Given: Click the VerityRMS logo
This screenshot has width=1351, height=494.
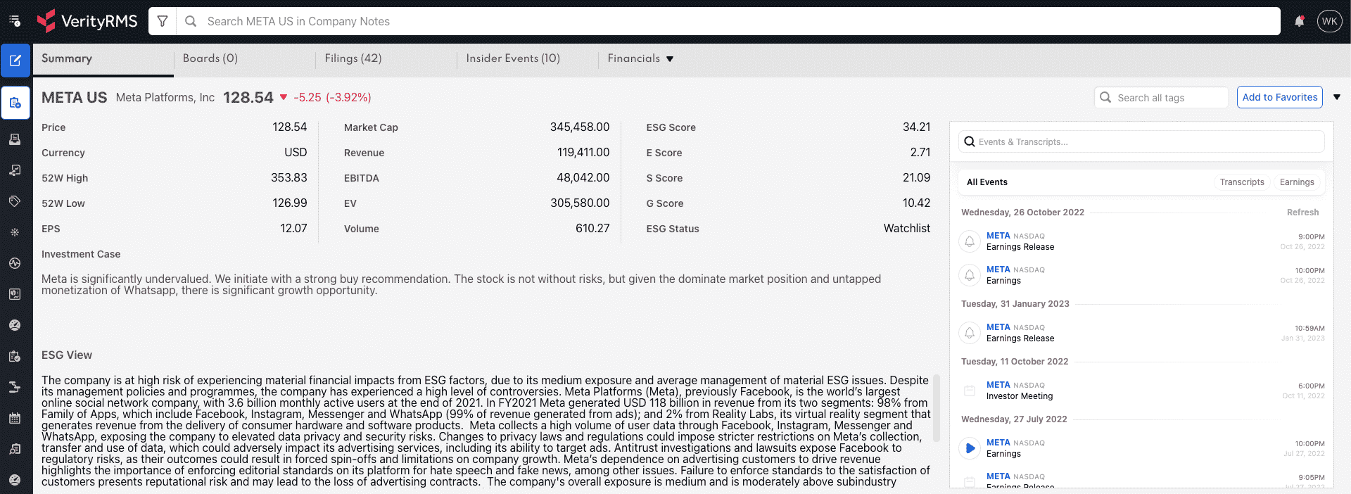Looking at the screenshot, I should (87, 21).
